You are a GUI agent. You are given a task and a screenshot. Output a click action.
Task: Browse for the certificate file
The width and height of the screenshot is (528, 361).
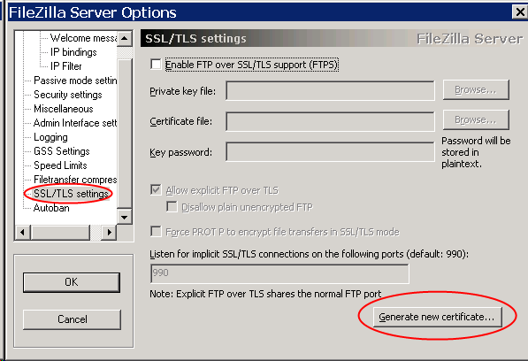tap(476, 119)
